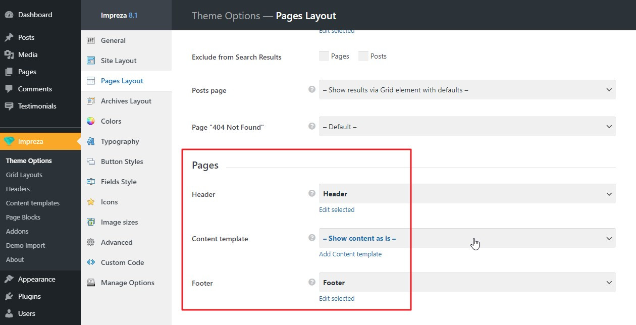Click the General settings sliders icon

(x=91, y=40)
